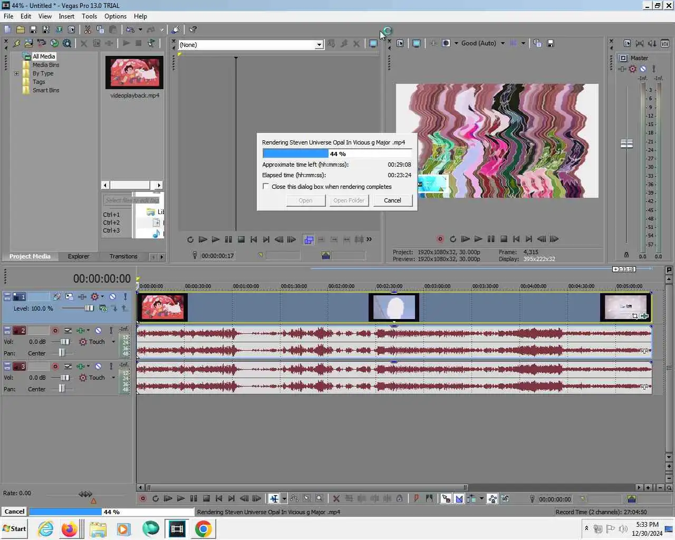Click the Media FX lightning bolt icon
Image resolution: width=675 pixels, height=540 pixels.
[x=16, y=43]
